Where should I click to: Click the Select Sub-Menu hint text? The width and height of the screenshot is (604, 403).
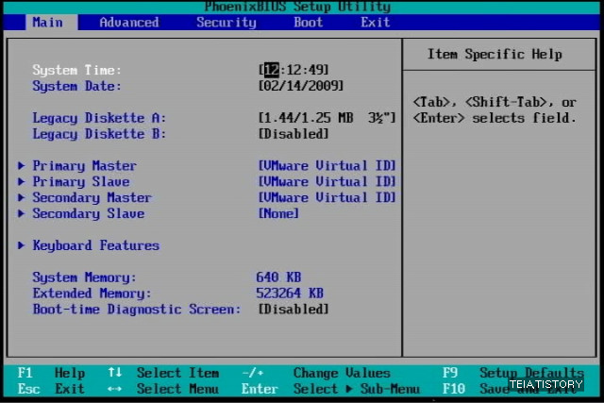point(357,389)
